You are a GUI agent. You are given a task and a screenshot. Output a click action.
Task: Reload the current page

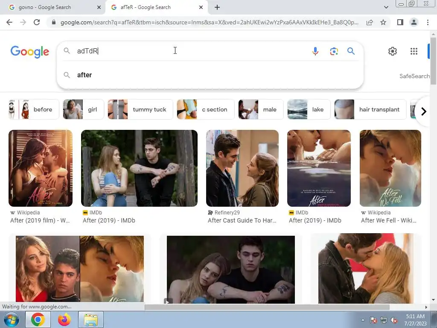(x=37, y=22)
